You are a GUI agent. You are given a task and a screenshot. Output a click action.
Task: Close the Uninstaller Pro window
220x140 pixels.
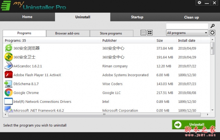coord(214,3)
